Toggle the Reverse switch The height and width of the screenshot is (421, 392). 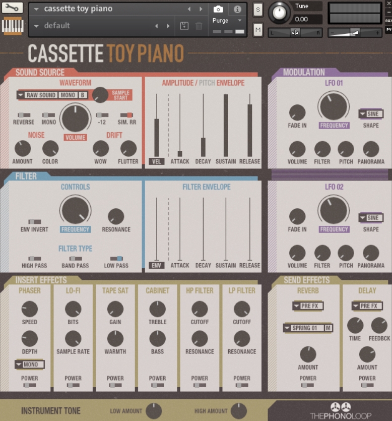(24, 115)
